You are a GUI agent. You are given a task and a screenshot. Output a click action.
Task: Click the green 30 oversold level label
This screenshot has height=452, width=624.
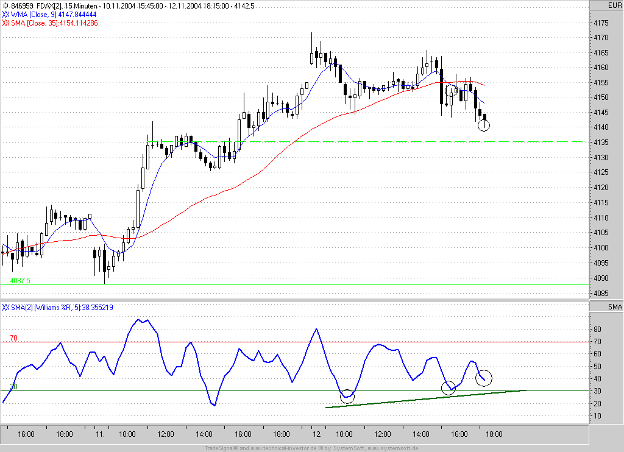[x=13, y=387]
